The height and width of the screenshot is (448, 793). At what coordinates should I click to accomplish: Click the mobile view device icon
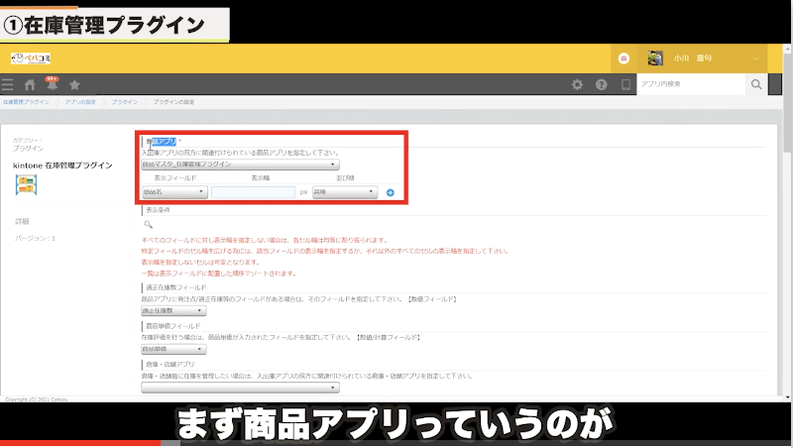tap(624, 85)
